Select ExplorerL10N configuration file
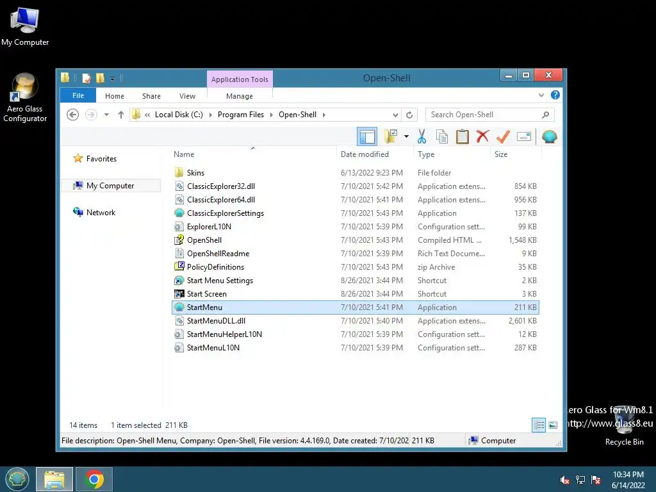 tap(356, 226)
